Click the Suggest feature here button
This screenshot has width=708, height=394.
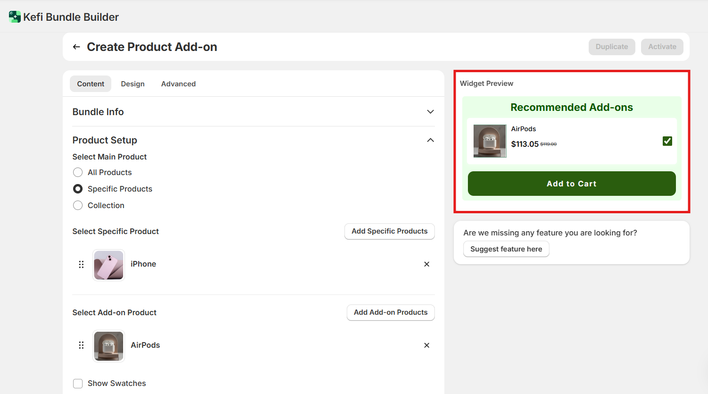tap(506, 249)
